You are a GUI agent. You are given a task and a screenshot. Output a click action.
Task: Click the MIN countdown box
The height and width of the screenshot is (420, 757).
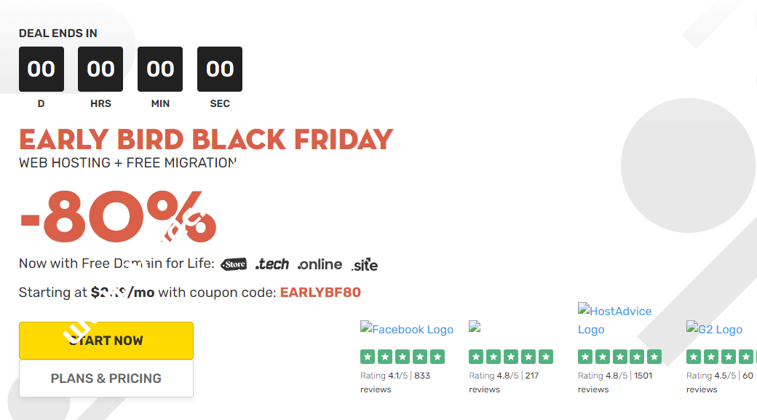click(x=160, y=69)
